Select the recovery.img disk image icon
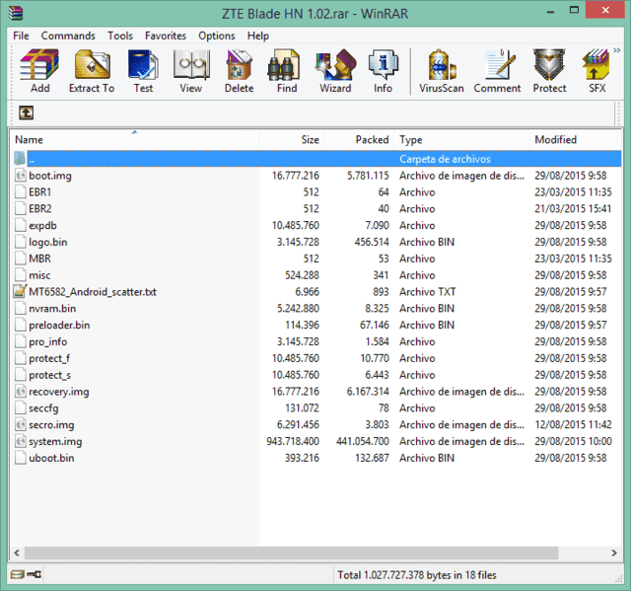 (20, 391)
